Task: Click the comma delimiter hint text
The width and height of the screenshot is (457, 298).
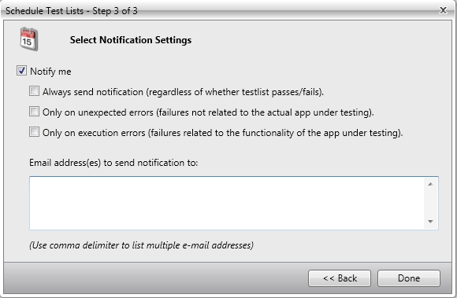Action: (141, 245)
